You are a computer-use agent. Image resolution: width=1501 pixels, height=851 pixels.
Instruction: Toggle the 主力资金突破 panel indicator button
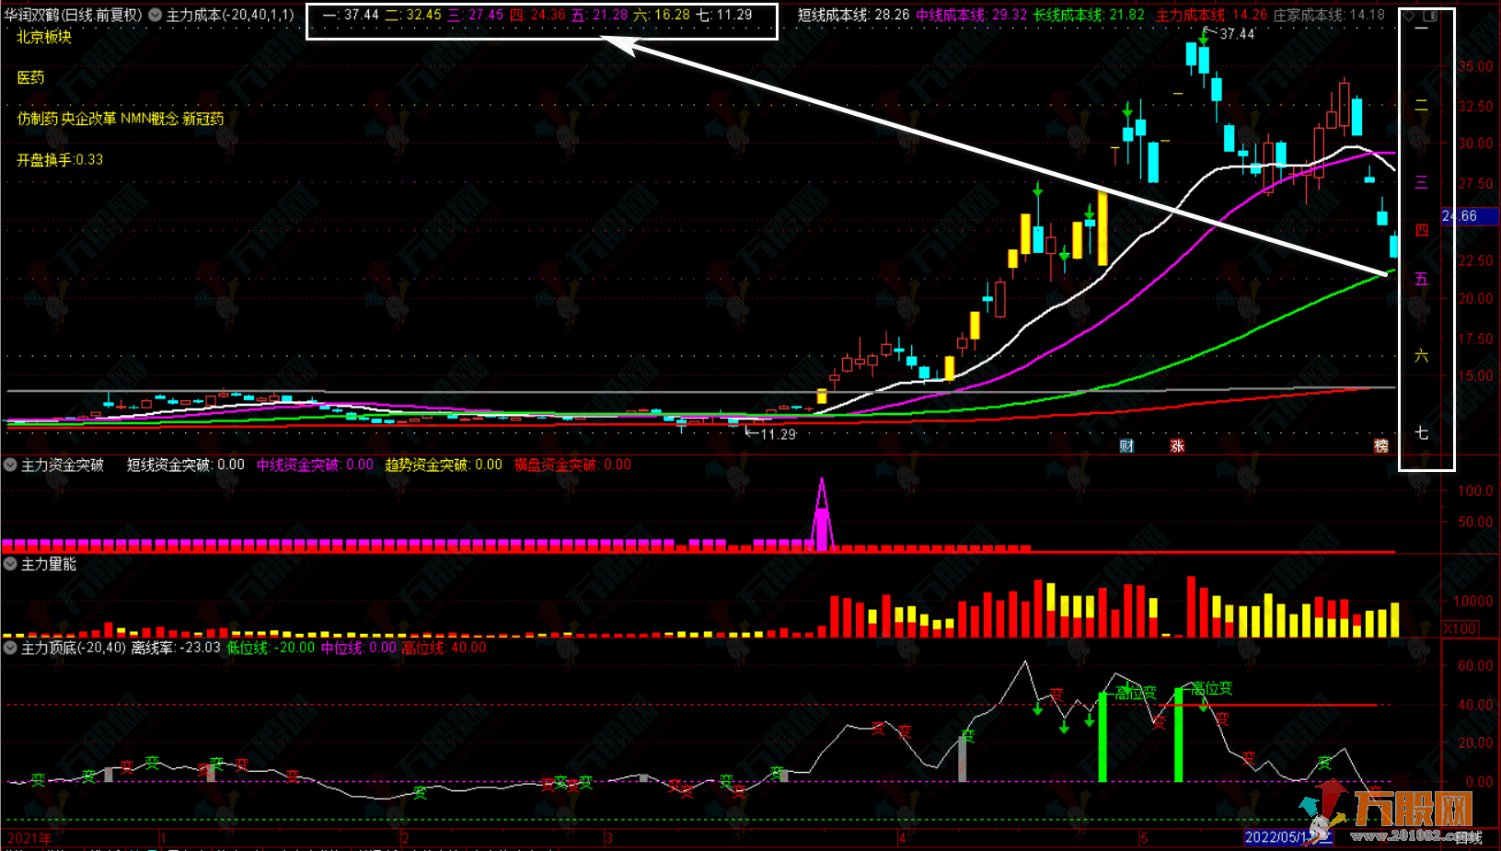pyautogui.click(x=11, y=466)
